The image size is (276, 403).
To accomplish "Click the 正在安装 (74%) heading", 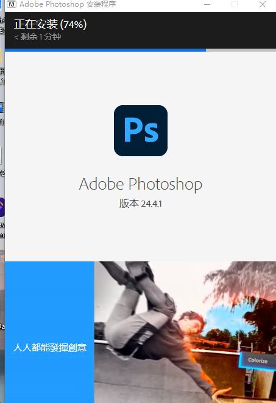I will 50,24.
